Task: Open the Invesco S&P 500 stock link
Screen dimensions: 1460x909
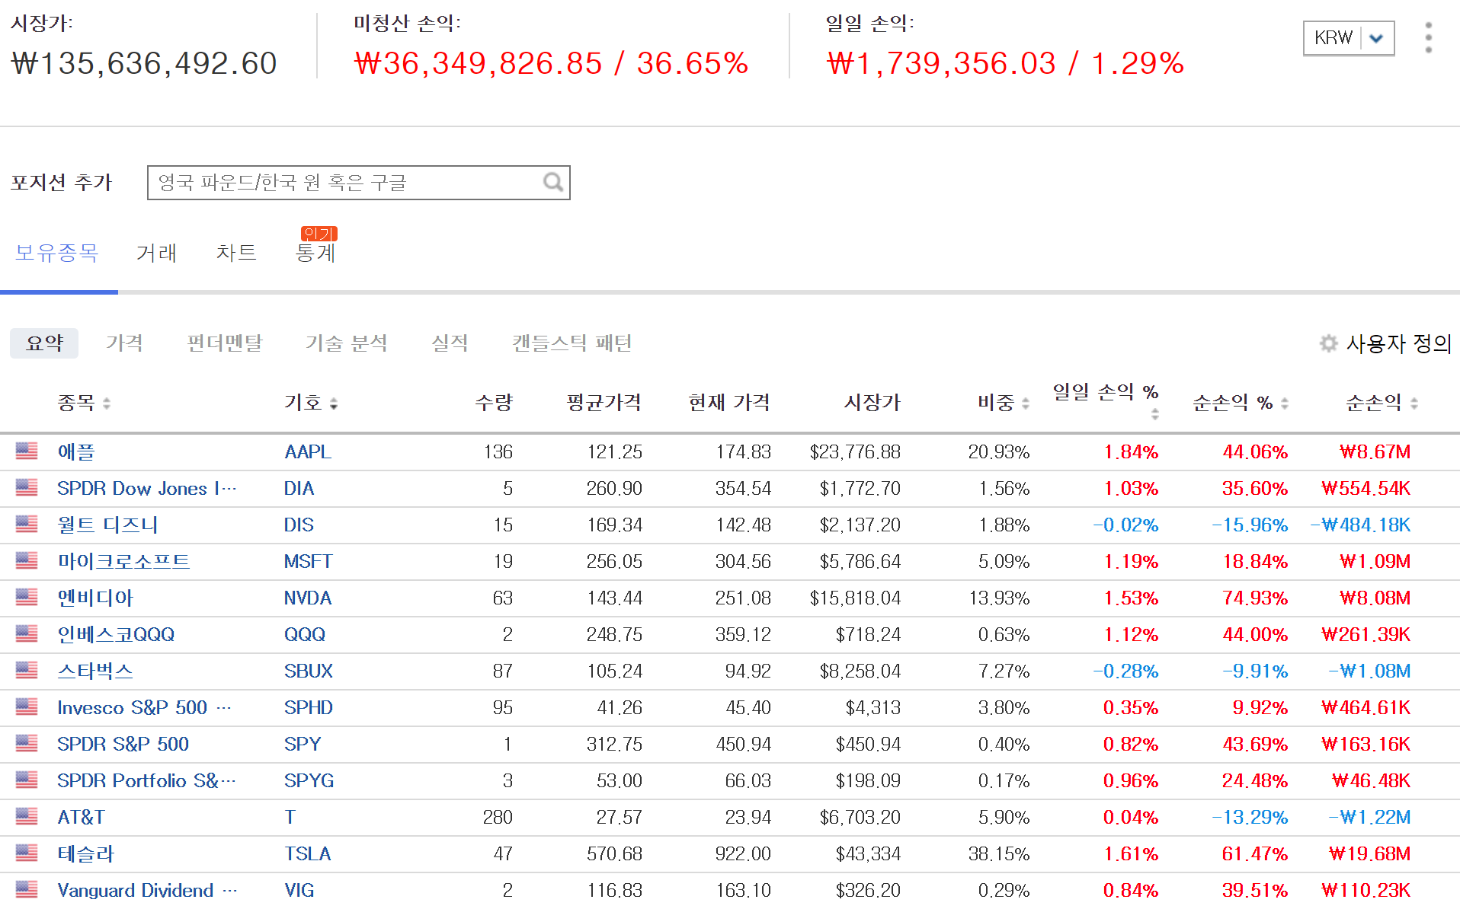Action: (x=144, y=707)
